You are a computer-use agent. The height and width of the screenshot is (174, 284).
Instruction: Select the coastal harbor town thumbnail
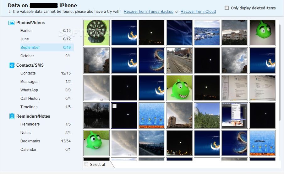[x=207, y=33]
